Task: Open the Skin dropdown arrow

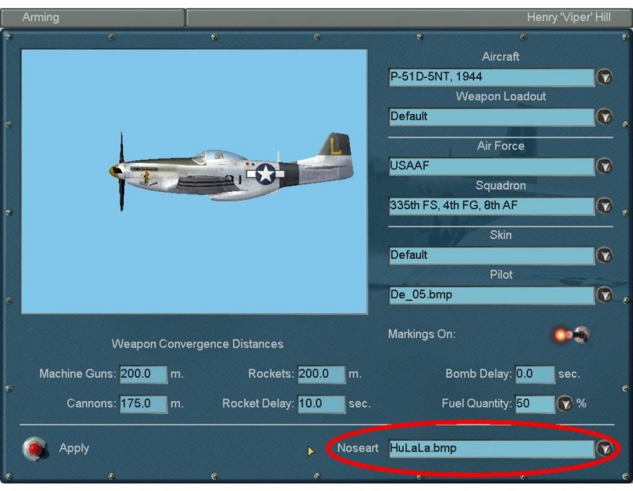Action: click(x=605, y=255)
